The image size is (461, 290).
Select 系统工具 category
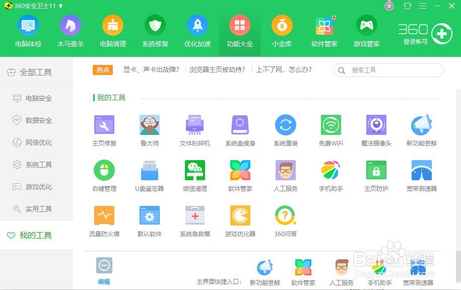[x=36, y=165]
